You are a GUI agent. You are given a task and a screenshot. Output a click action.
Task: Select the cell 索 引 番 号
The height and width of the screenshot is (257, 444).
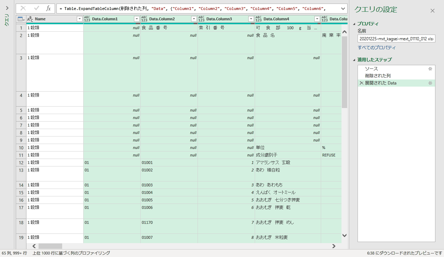click(226, 28)
